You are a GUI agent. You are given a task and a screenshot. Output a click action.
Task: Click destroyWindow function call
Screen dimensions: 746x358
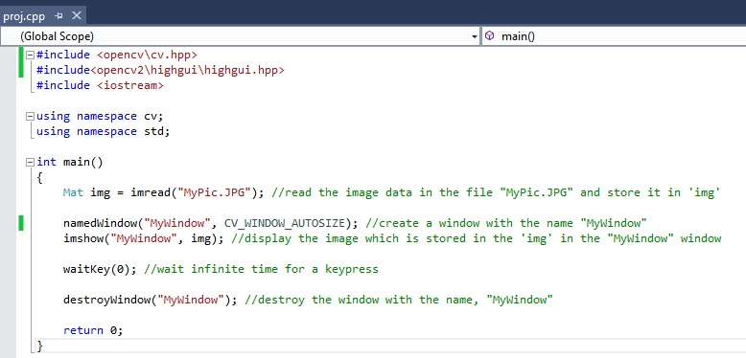106,300
